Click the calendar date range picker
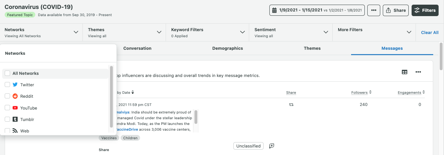This screenshot has height=155, width=444. click(x=317, y=10)
